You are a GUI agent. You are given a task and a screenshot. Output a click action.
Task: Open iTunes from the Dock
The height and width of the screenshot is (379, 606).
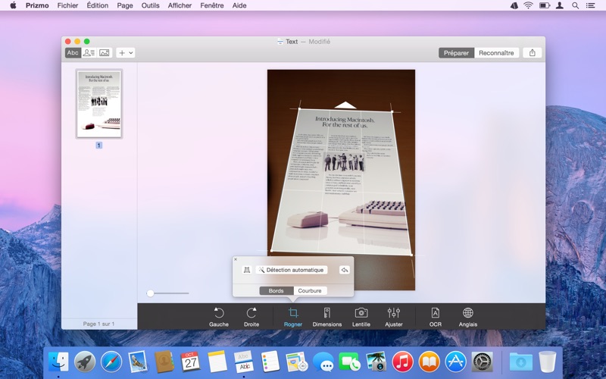coord(403,362)
